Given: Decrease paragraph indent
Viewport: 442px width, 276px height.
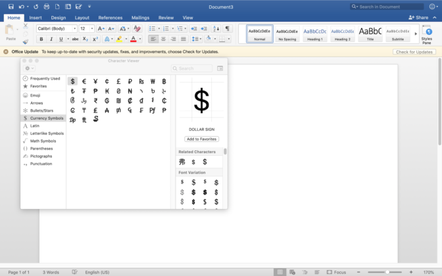Looking at the screenshot, I should point(193,28).
